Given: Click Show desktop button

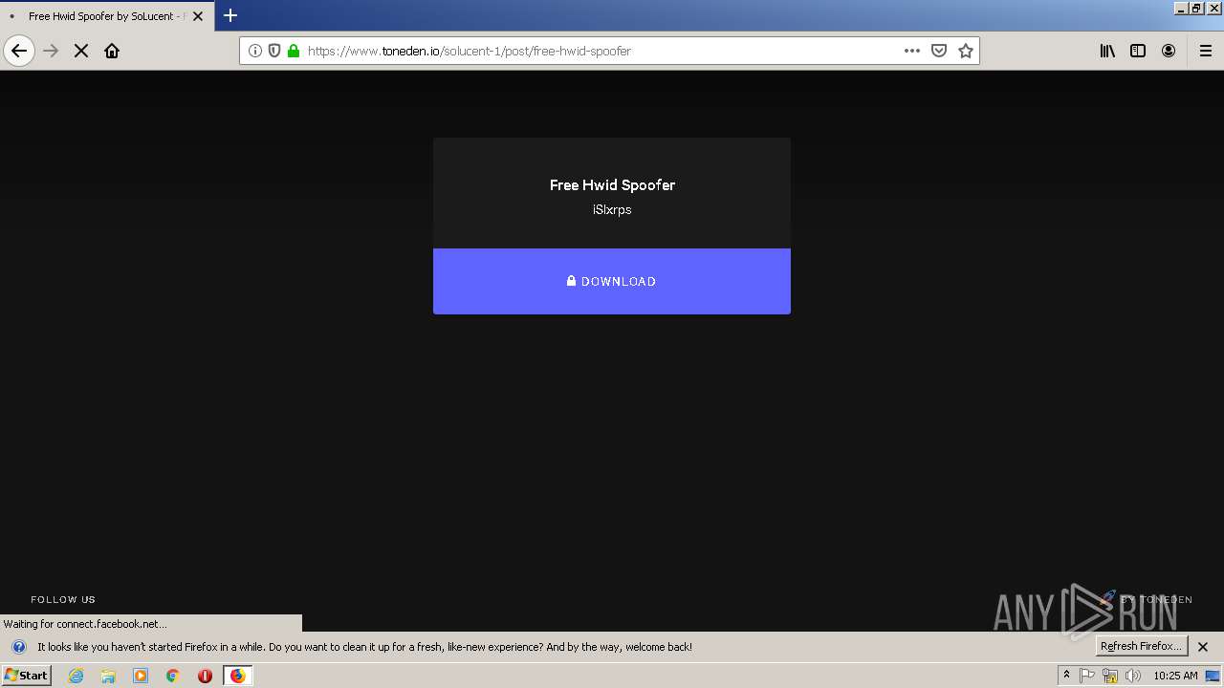Looking at the screenshot, I should (1213, 676).
